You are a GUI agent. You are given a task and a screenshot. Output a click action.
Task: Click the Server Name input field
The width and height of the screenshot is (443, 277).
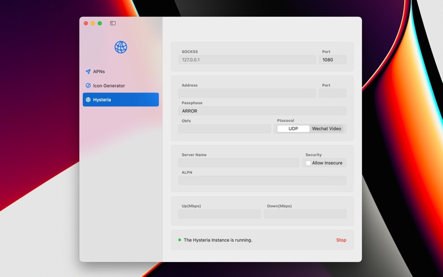click(x=239, y=163)
